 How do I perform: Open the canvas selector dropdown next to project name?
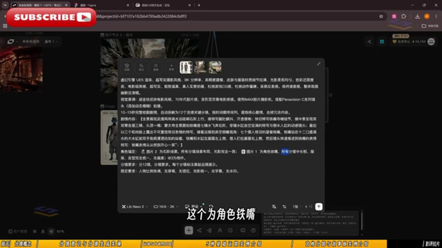tap(51, 41)
